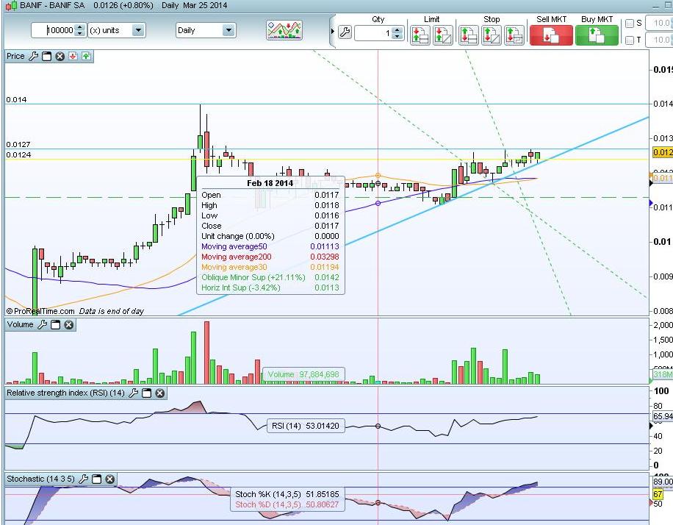
Task: Increase the 100000 units spinner
Action: tap(80, 27)
